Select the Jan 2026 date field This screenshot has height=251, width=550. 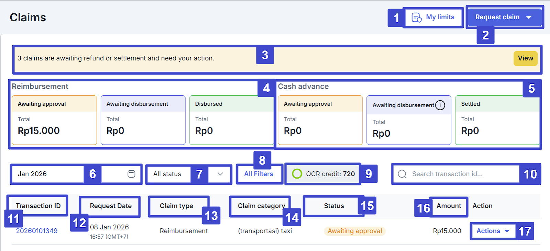point(48,174)
